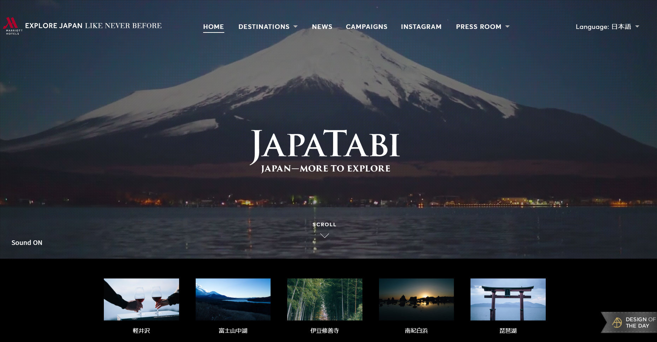Image resolution: width=657 pixels, height=342 pixels.
Task: Click the 南紀白浜 text label
Action: coord(416,331)
